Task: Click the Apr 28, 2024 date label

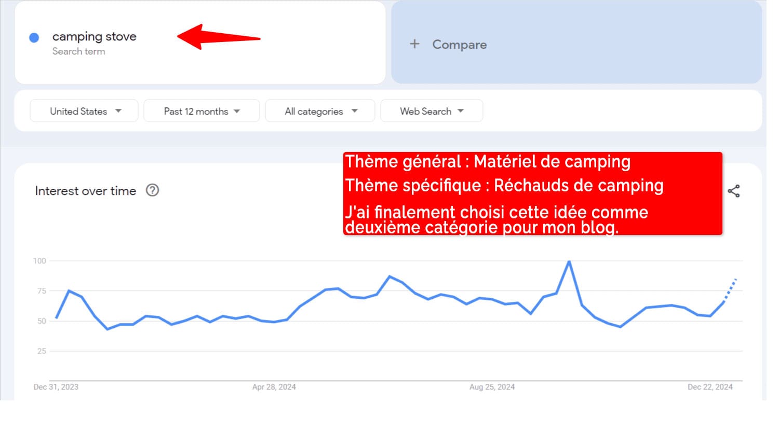Action: 274,387
